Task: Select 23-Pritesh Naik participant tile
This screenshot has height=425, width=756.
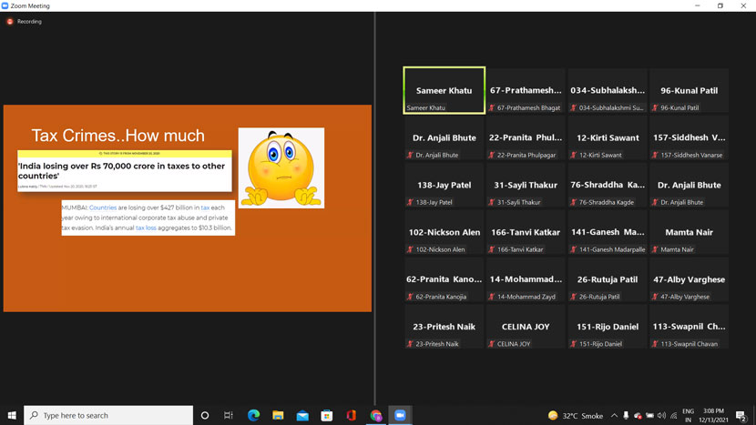Action: pos(444,327)
